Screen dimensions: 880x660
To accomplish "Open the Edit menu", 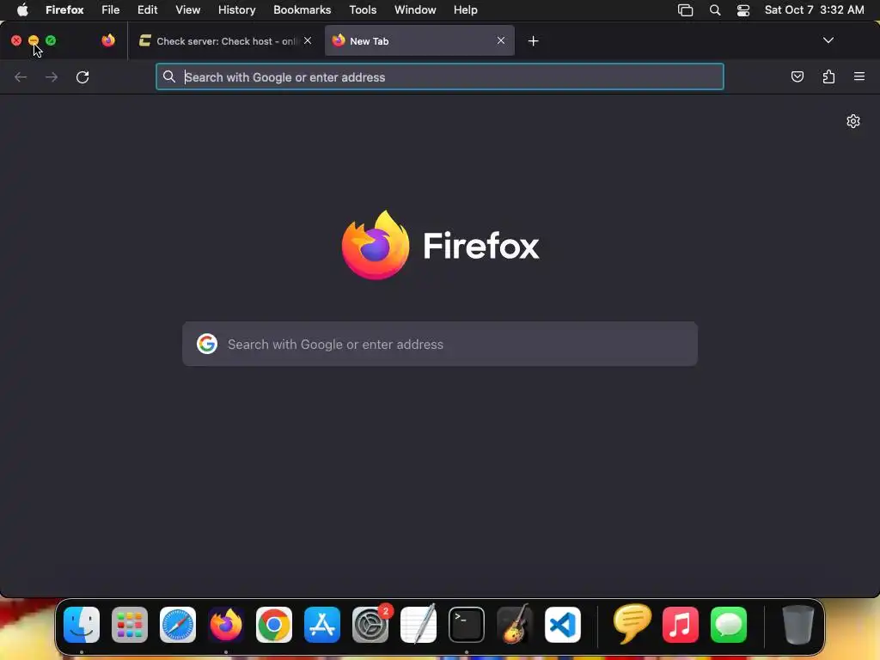I will pos(148,10).
